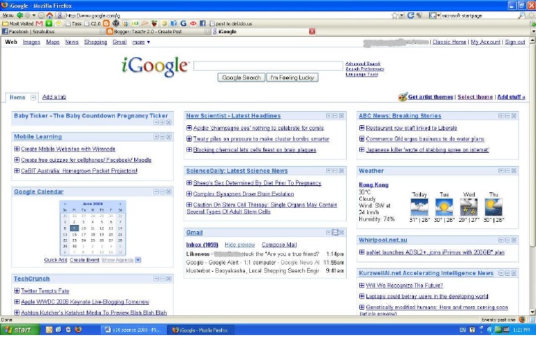The width and height of the screenshot is (536, 338).
Task: Click the 'Add a tab' link
Action: 54,97
